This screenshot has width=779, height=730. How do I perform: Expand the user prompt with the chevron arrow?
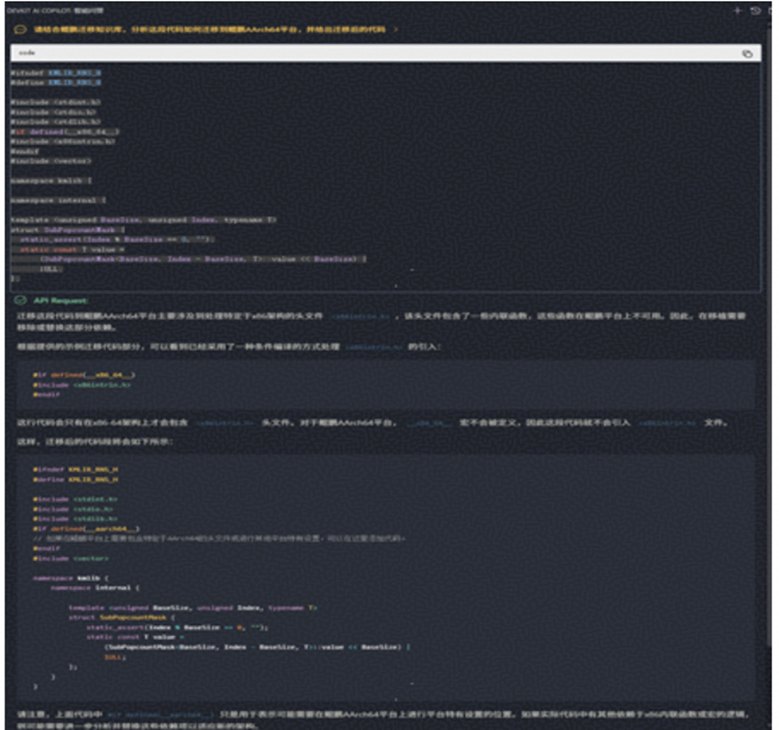396,30
